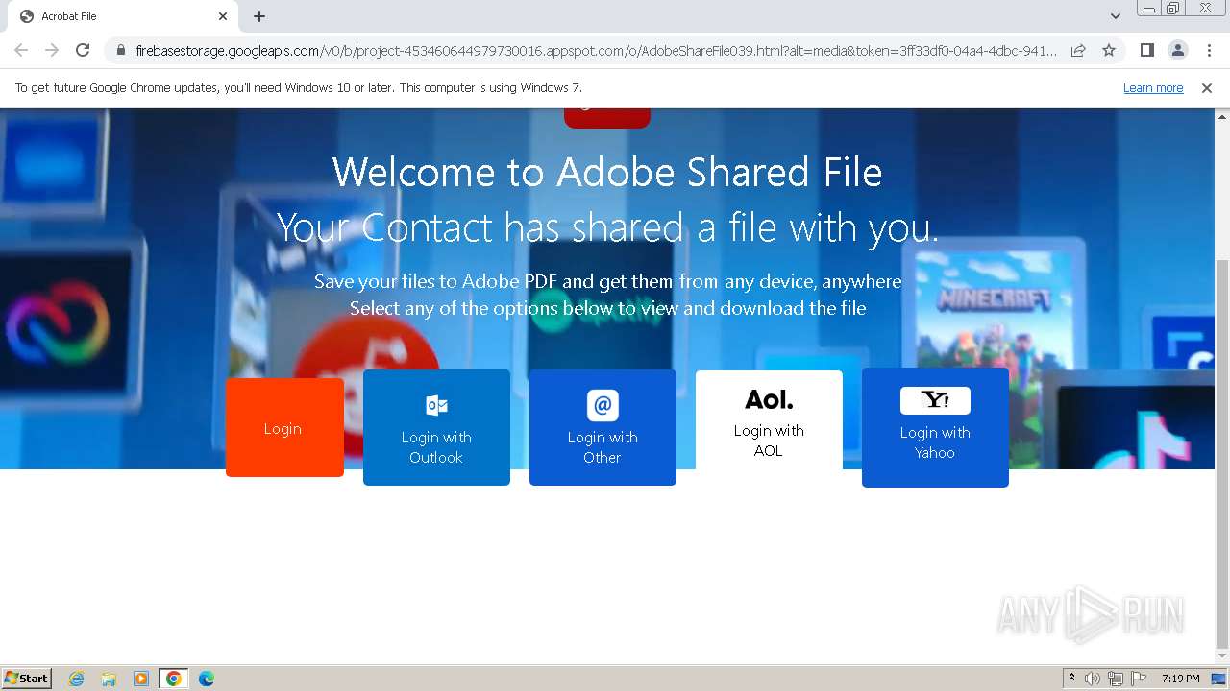This screenshot has height=691, width=1230.
Task: Open Chrome three-dot menu
Action: point(1209,50)
